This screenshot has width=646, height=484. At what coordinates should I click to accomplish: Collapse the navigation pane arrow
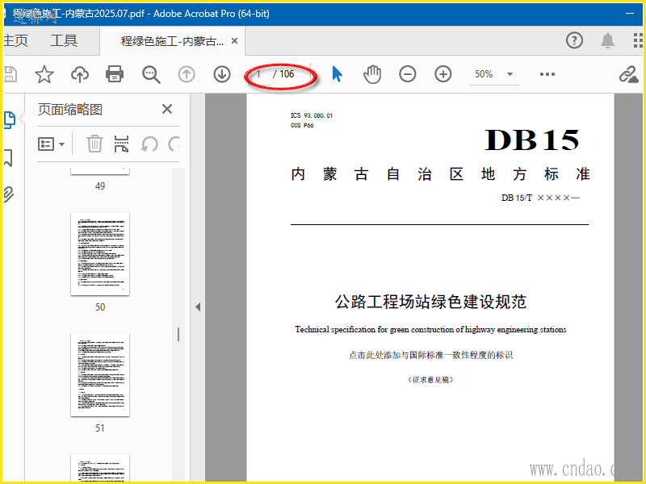pyautogui.click(x=198, y=307)
